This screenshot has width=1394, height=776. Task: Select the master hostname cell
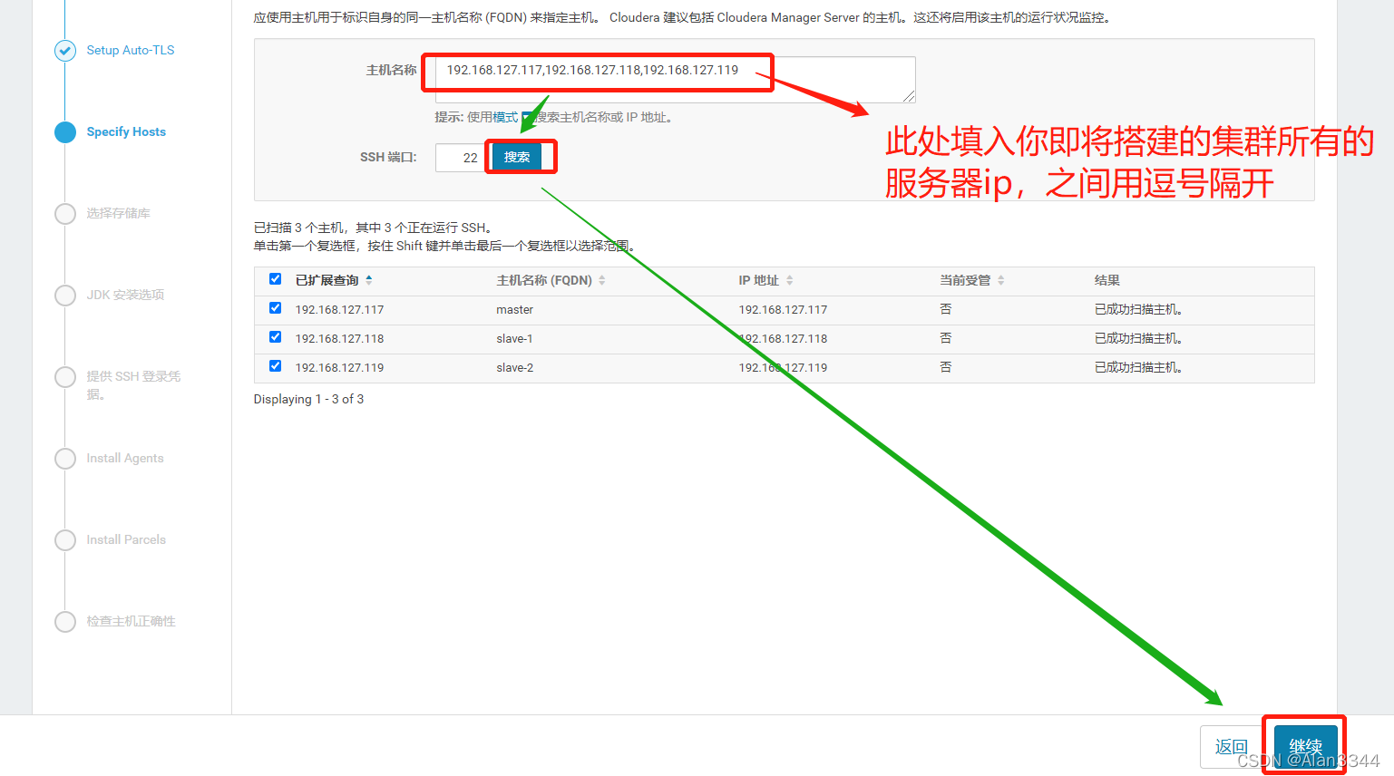[514, 309]
